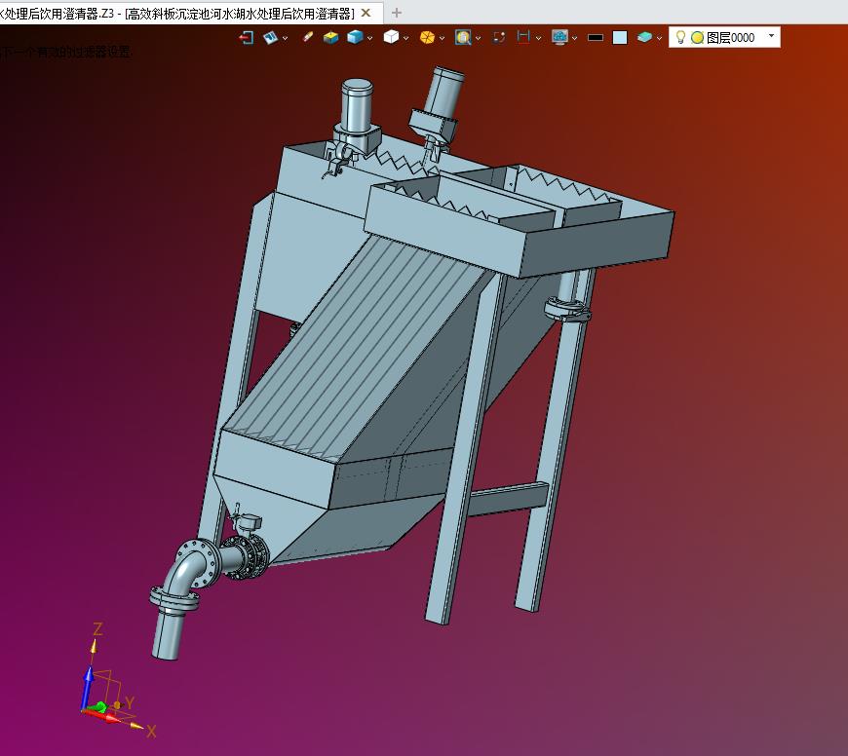Click the blue view sheet icon
Viewport: 848px width, 756px height.
[270, 37]
